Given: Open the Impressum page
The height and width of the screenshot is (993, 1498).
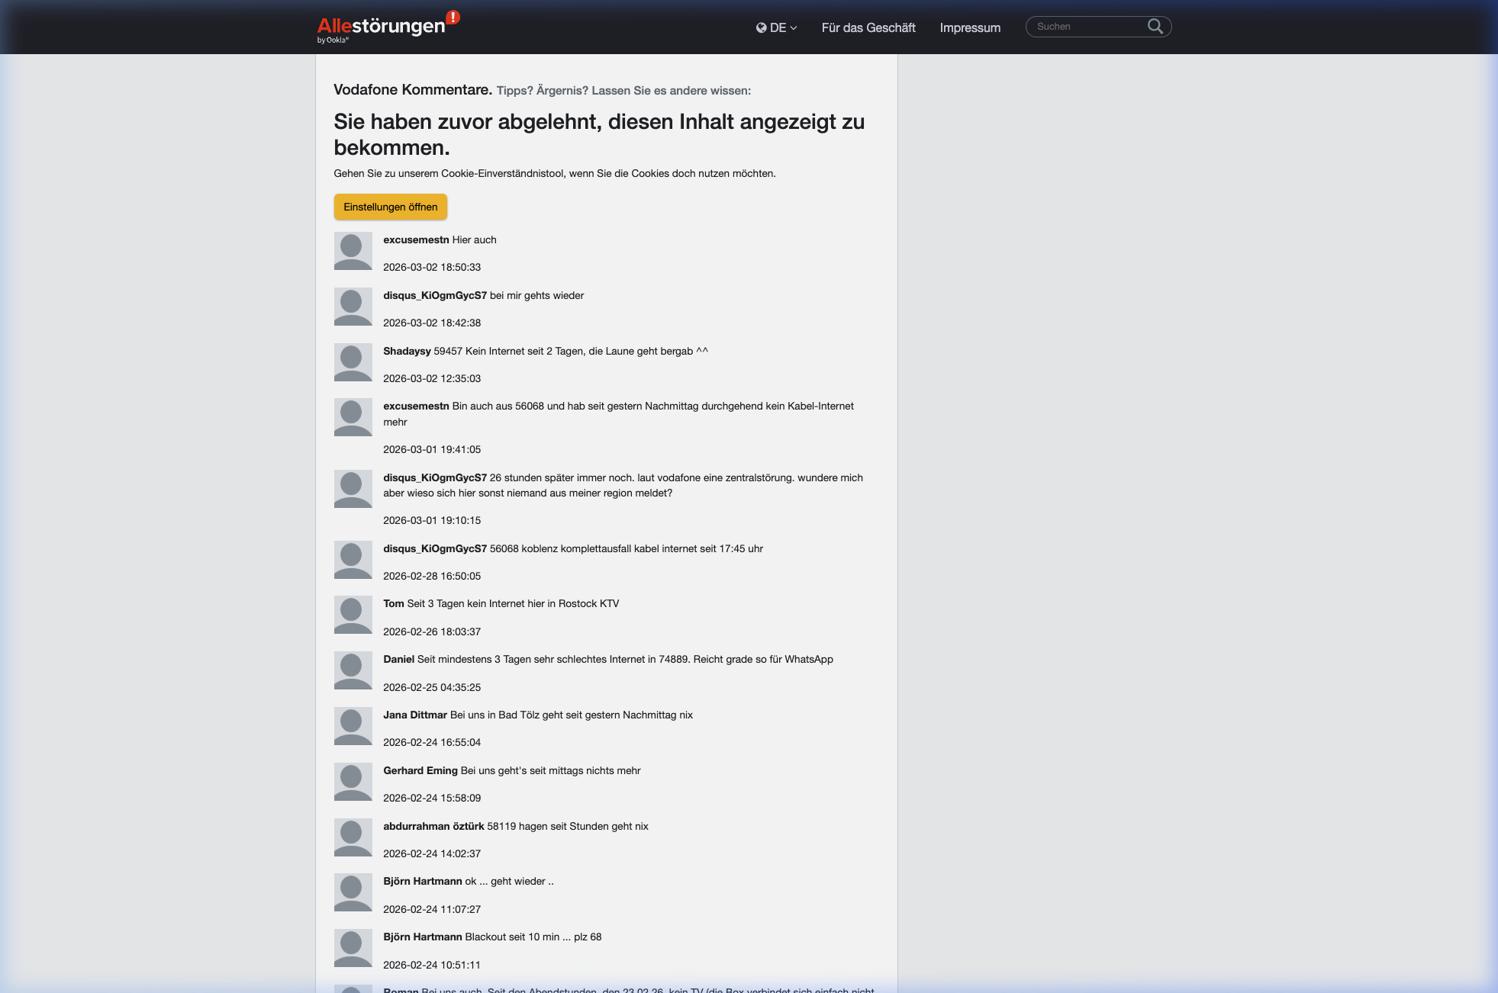Looking at the screenshot, I should (x=970, y=27).
